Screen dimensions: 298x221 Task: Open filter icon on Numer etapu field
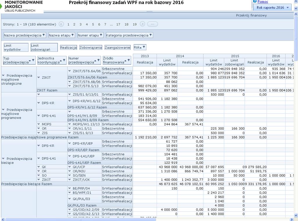[x=101, y=35]
